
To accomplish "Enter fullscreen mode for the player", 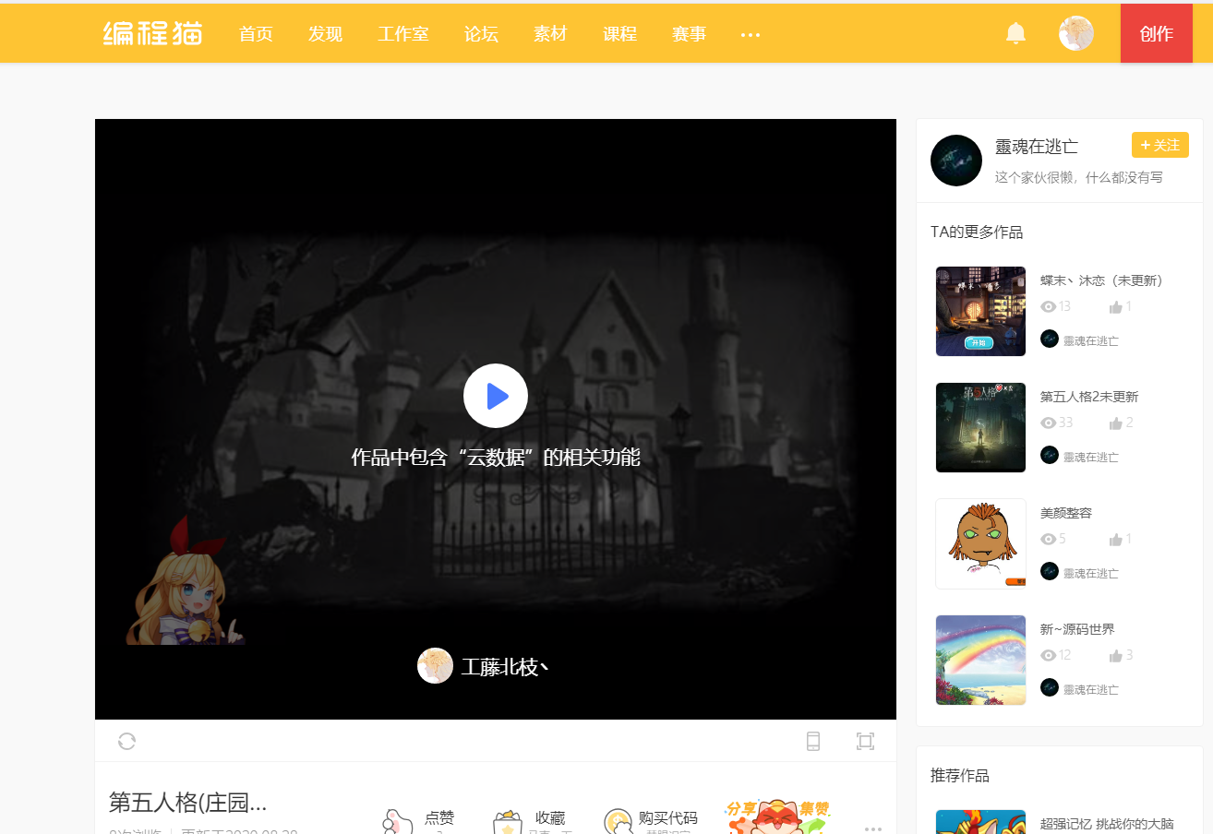I will (865, 741).
